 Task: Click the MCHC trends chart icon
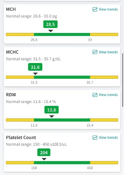[x=95, y=52]
